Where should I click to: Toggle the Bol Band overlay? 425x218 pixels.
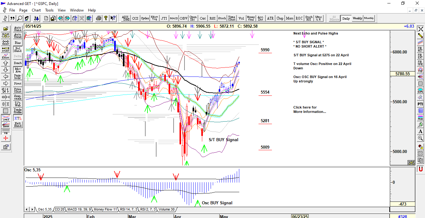click(18, 50)
